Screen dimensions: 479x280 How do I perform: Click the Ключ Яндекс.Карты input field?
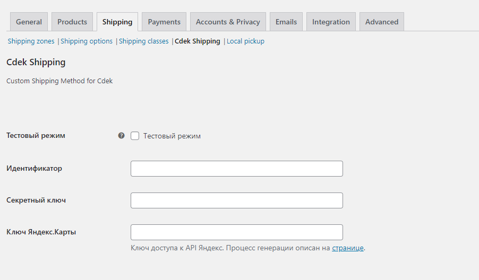[237, 232]
